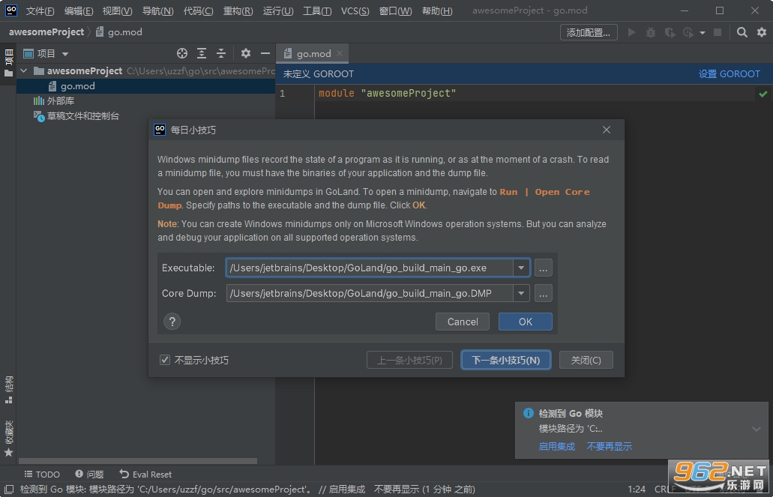The width and height of the screenshot is (773, 497).
Task: Uncheck the 不显示小技巧 checkbox
Action: 165,360
